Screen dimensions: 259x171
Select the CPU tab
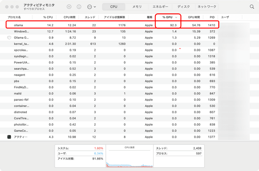click(114, 7)
